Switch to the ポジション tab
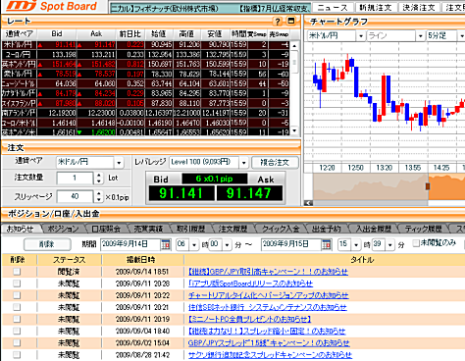The width and height of the screenshot is (465, 361). pyautogui.click(x=63, y=229)
